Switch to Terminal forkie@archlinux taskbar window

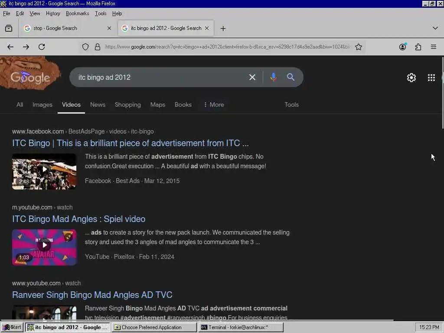[241, 327]
